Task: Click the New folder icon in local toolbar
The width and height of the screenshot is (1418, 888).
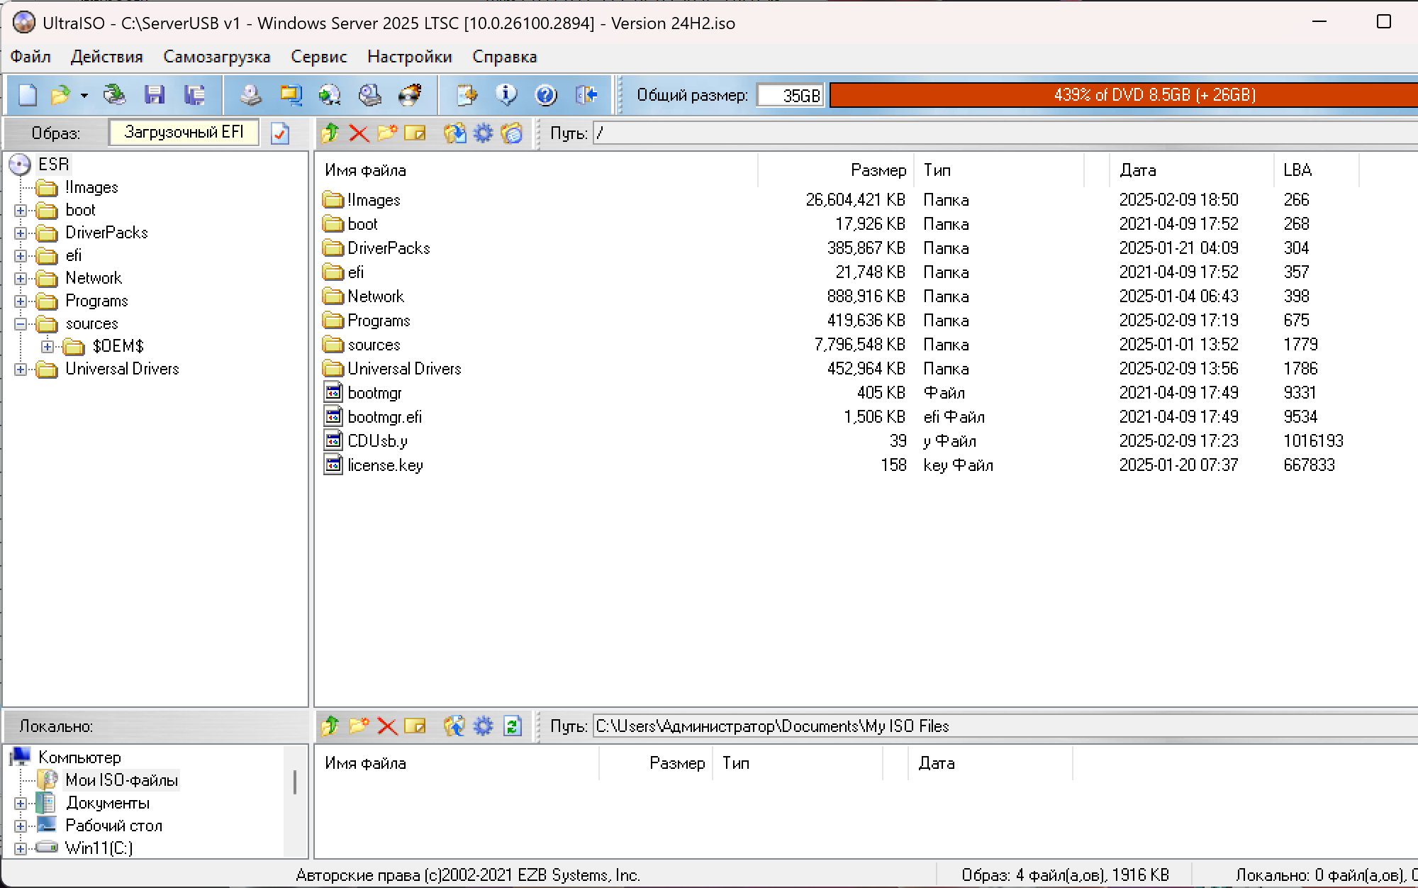Action: (x=359, y=726)
